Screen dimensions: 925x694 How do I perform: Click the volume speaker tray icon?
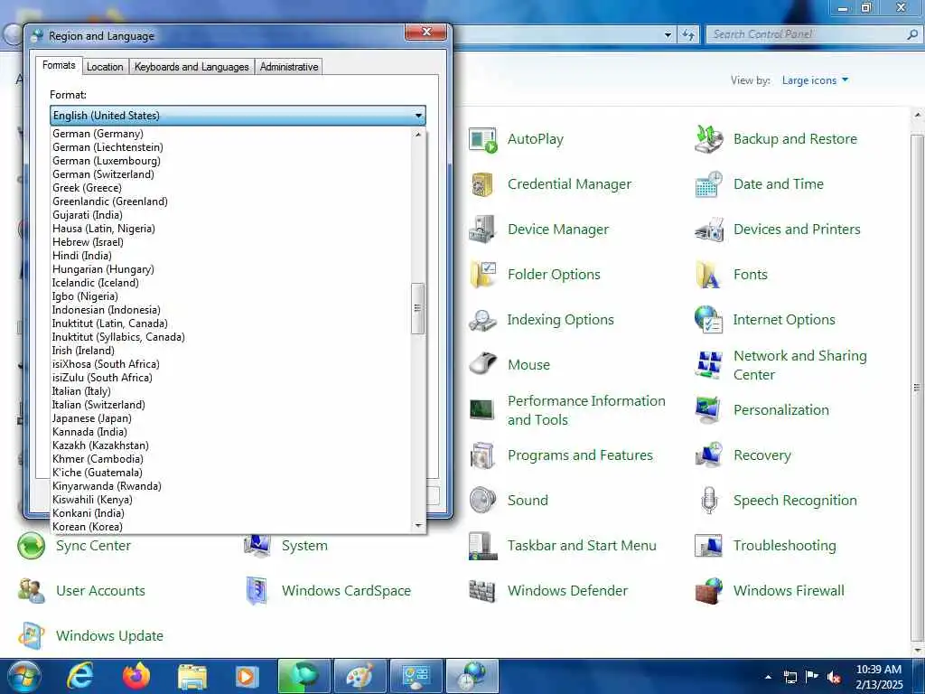pyautogui.click(x=834, y=678)
